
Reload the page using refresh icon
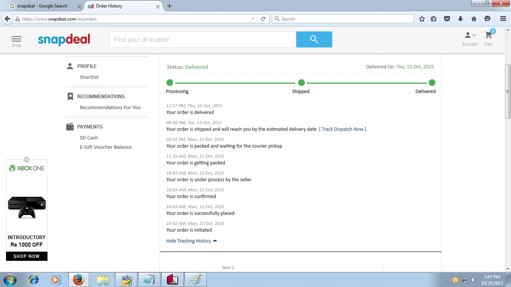[263, 19]
